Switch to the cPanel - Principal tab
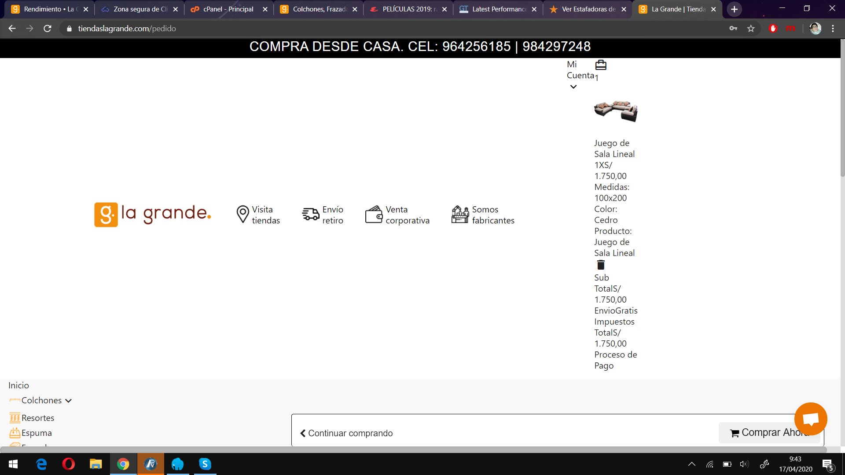 [228, 9]
